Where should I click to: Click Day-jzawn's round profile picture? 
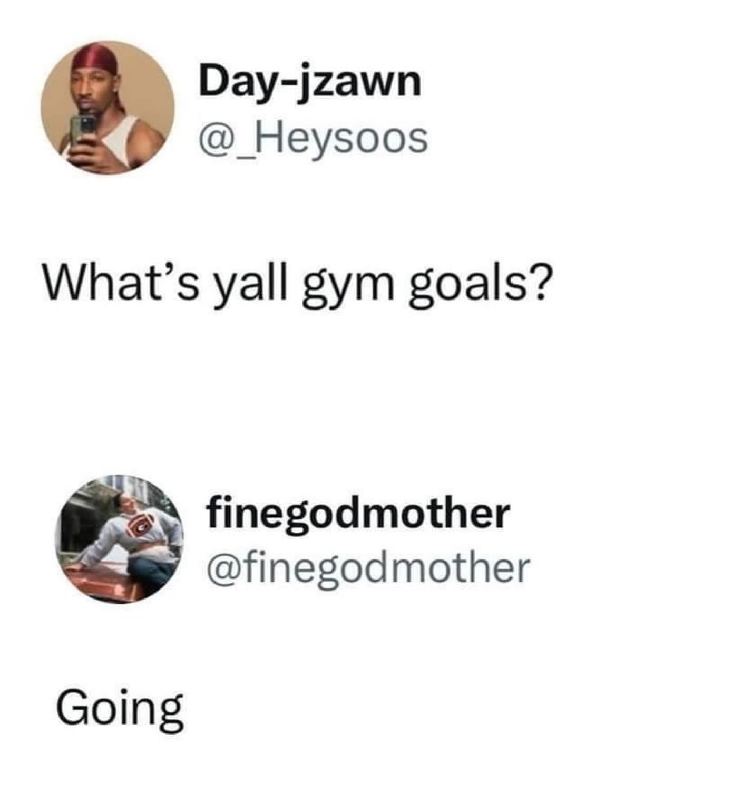108,108
